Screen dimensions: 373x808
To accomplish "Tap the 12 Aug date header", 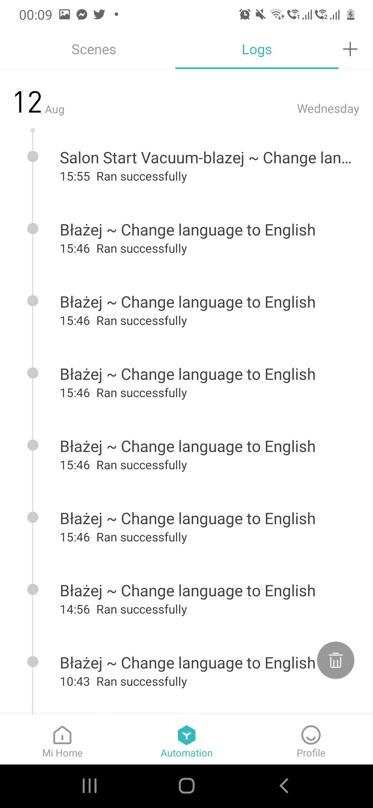I will [x=39, y=103].
